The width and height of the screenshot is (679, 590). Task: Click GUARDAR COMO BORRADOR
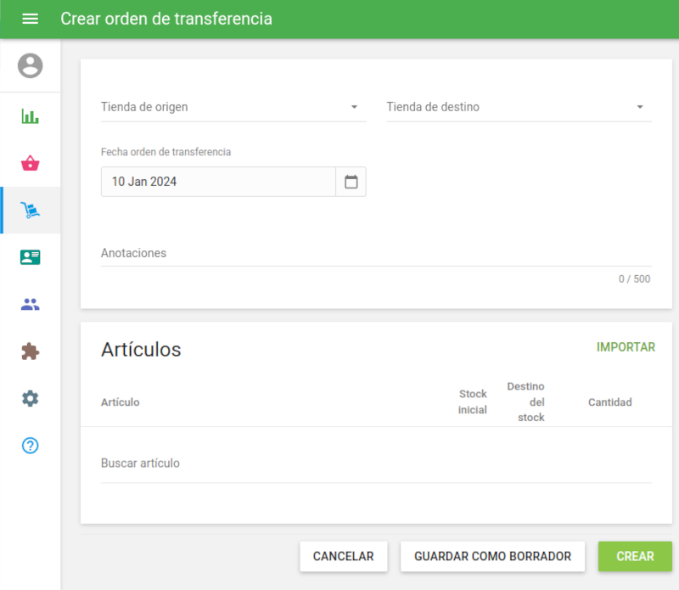(x=492, y=556)
